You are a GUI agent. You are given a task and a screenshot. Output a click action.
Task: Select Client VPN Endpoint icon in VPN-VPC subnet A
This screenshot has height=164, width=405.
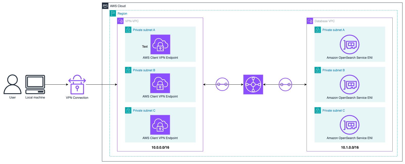(x=160, y=44)
